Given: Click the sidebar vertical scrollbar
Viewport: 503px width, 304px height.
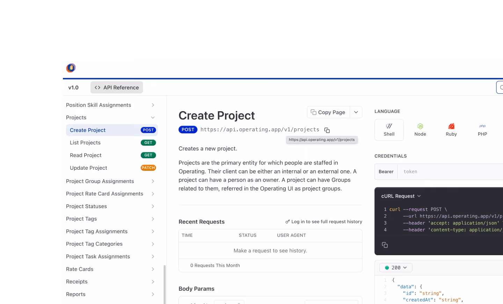Looking at the screenshot, I should click(165, 284).
